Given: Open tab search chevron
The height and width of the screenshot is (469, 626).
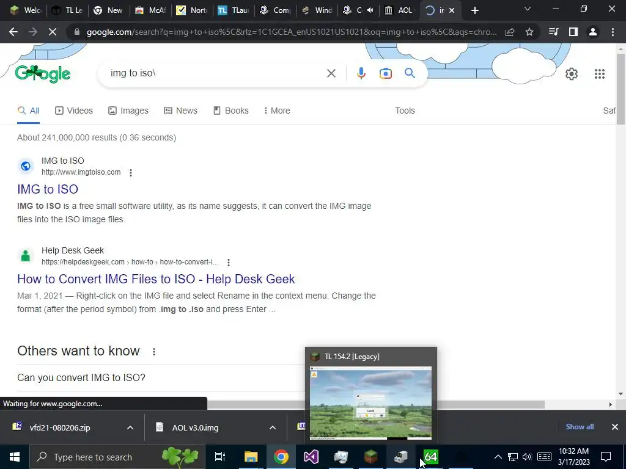Looking at the screenshot, I should [528, 9].
